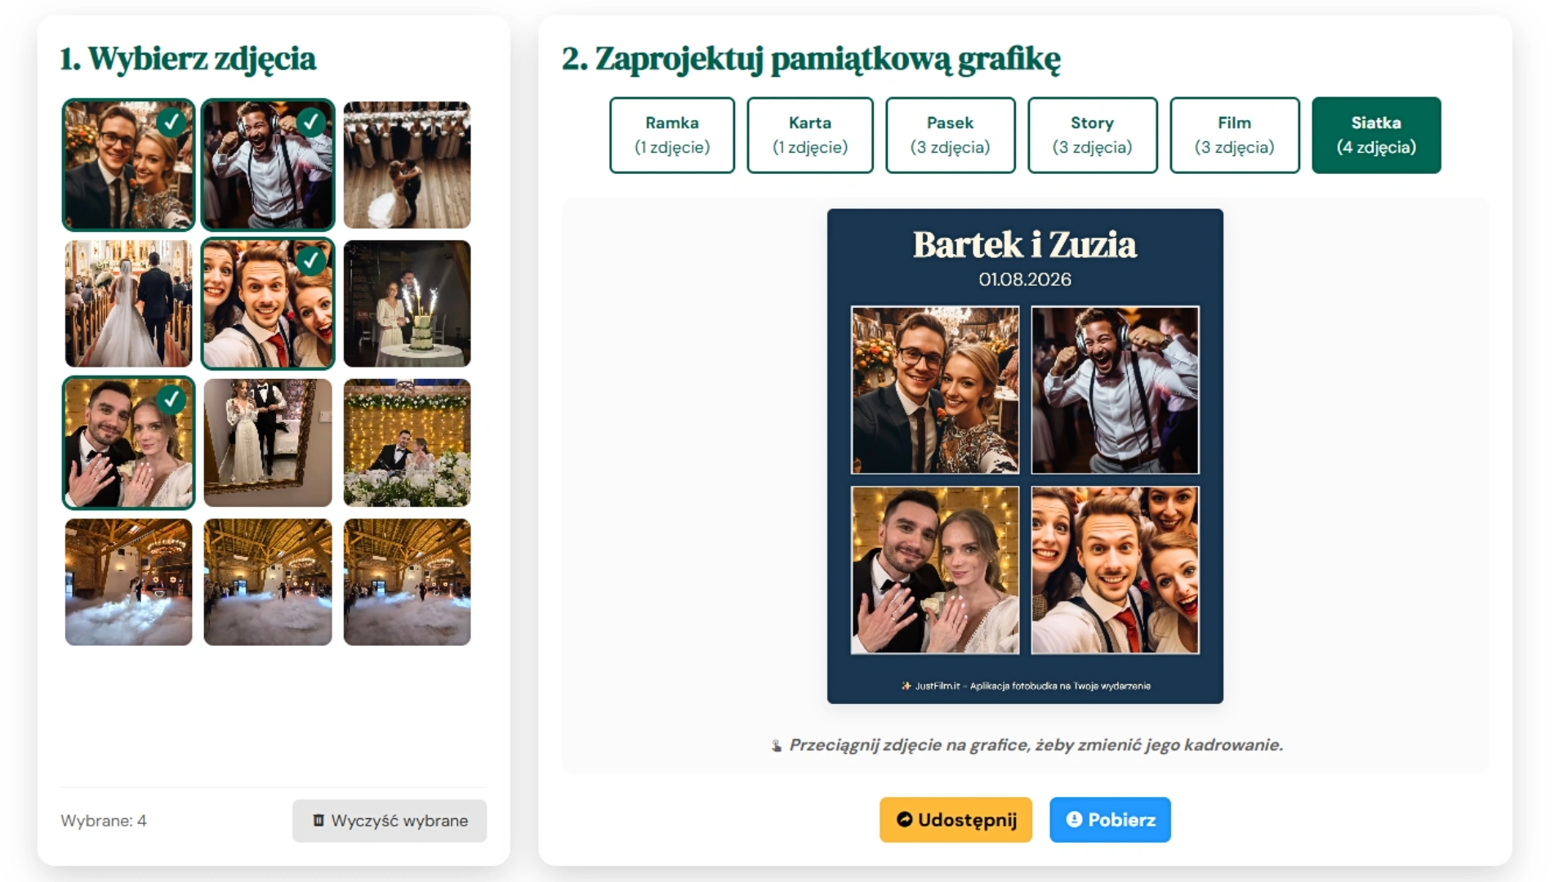
Task: Deselect the couple selfie photo in the list
Action: [x=128, y=164]
